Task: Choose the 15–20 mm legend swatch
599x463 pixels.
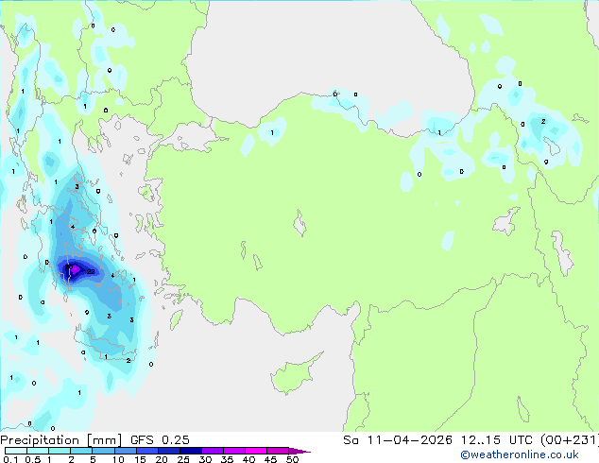Action: click(146, 451)
